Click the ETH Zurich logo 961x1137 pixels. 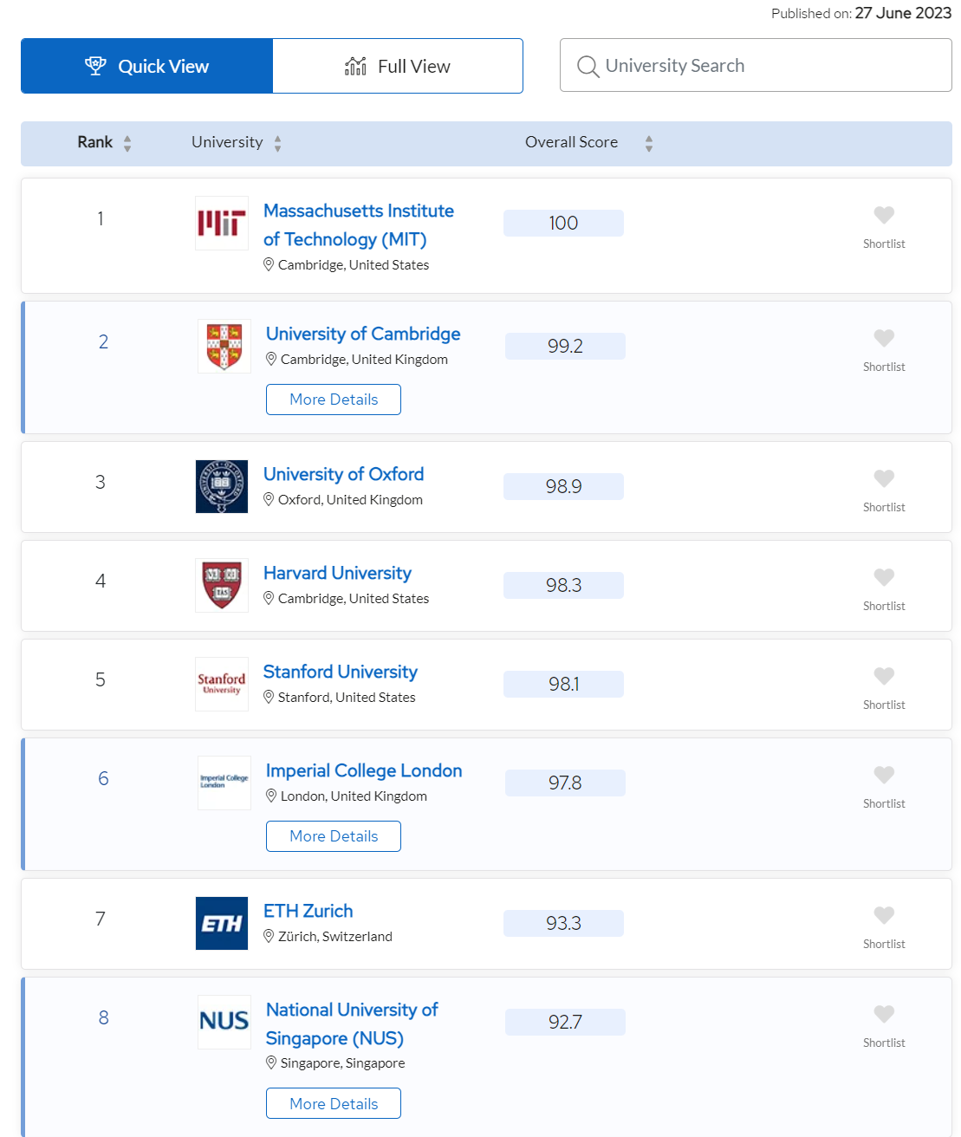pos(222,924)
